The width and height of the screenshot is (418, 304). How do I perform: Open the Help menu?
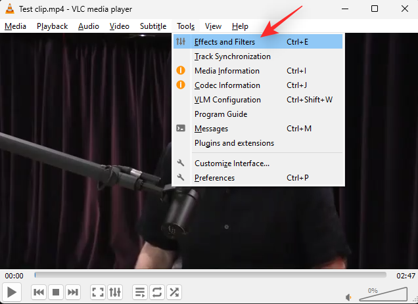(240, 26)
